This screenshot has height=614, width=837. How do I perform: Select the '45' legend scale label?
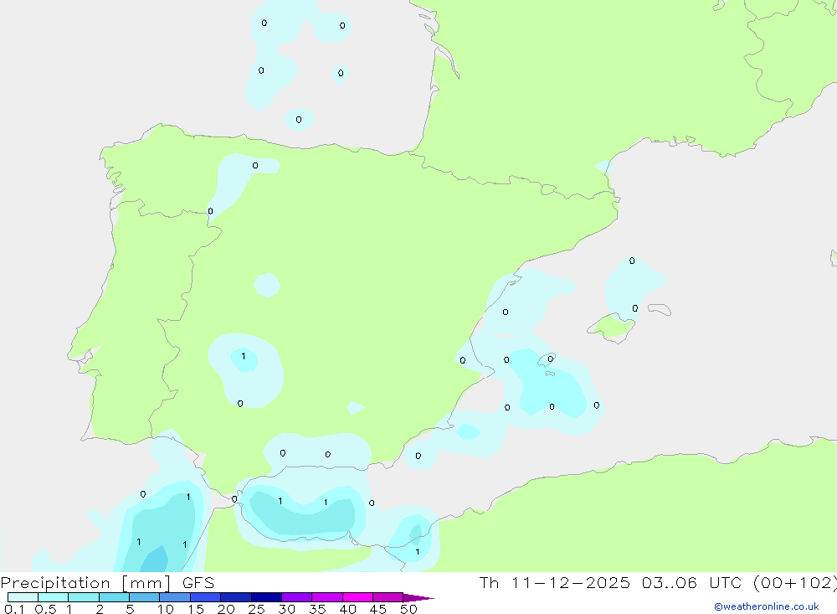click(378, 609)
